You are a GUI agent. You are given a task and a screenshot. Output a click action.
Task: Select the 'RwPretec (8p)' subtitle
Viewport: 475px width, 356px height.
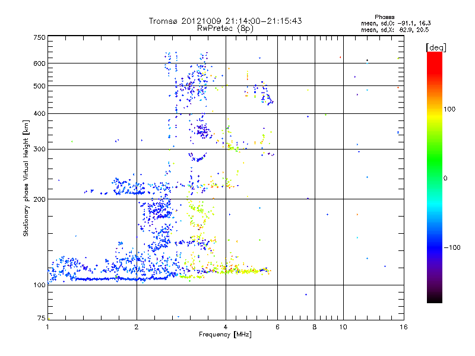point(225,28)
